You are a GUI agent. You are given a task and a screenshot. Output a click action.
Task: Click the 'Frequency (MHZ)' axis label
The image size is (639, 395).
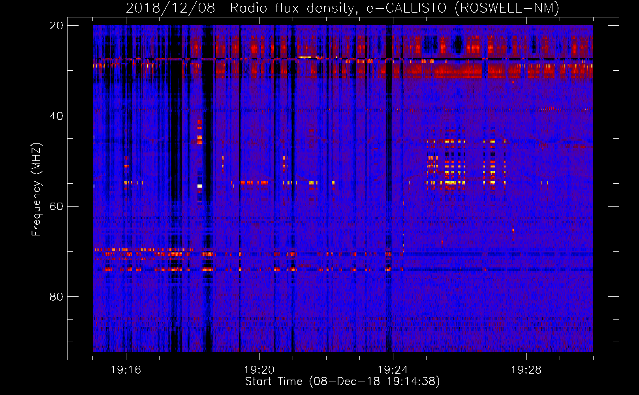pos(36,190)
